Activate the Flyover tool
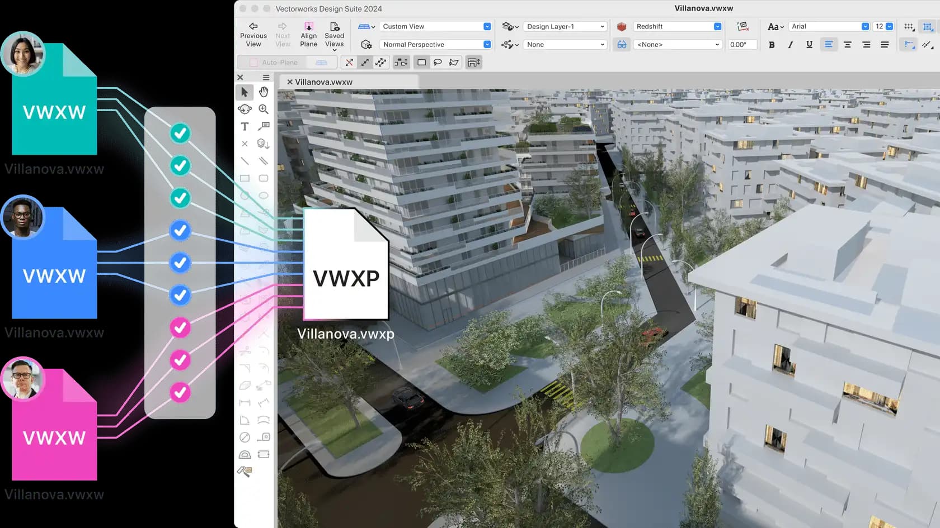Image resolution: width=940 pixels, height=528 pixels. pyautogui.click(x=245, y=109)
